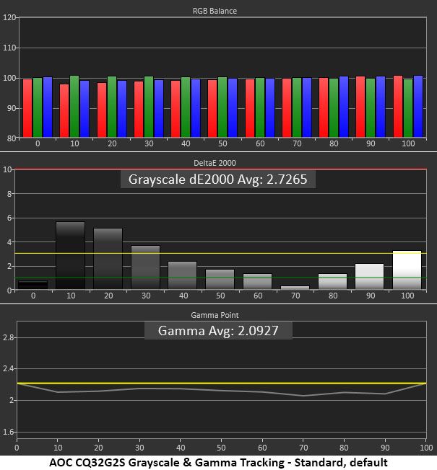437x470 pixels.
Task: Click the white DeltaE bar at 100
Action: (407, 270)
